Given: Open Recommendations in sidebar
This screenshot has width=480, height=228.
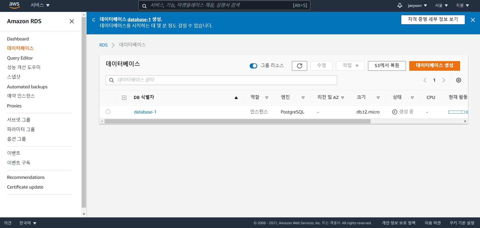Looking at the screenshot, I should [x=26, y=177].
